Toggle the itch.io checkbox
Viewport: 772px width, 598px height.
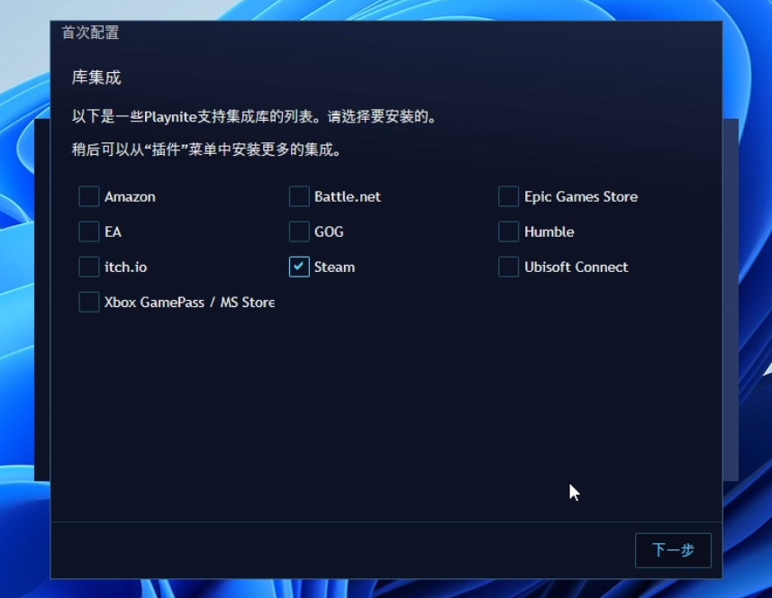tap(89, 267)
